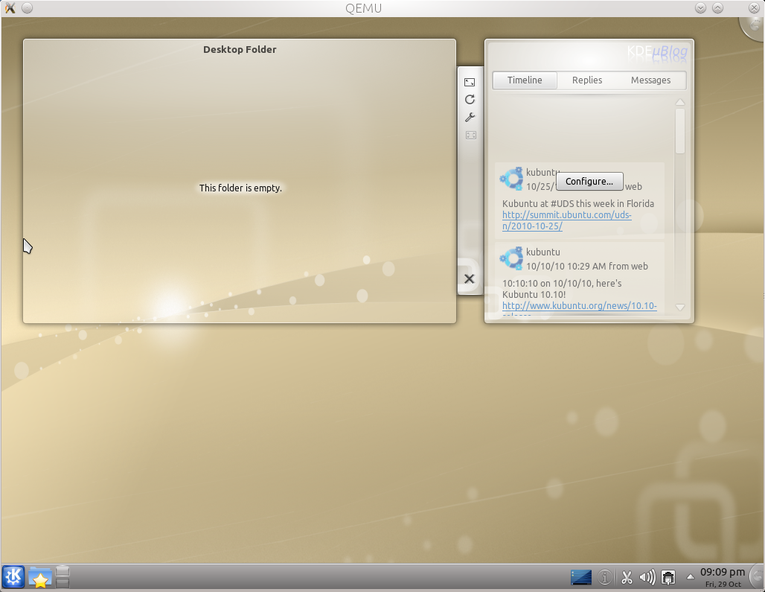
Task: Click the widget resize handle icon
Action: point(470,82)
